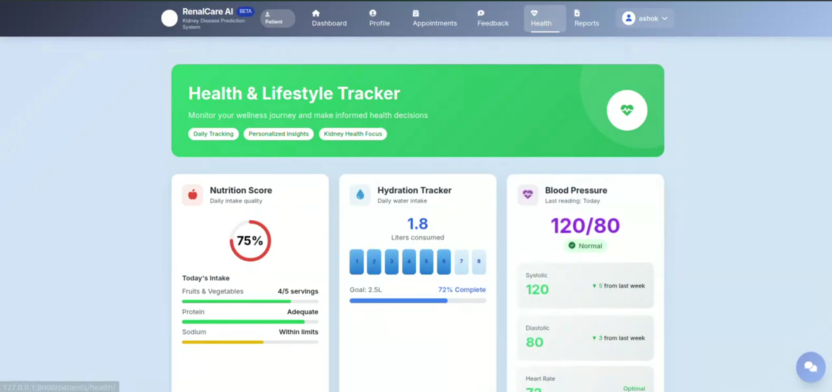Open the Appointments tab
The image size is (832, 392).
tap(435, 18)
